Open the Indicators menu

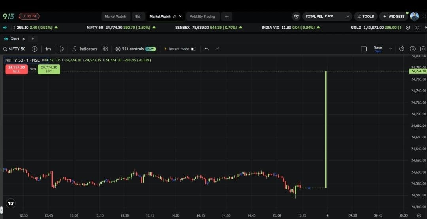(x=85, y=49)
